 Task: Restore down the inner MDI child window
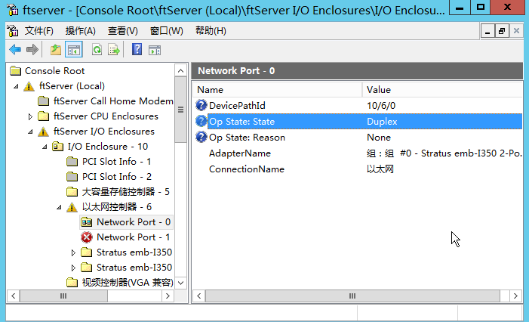502,32
